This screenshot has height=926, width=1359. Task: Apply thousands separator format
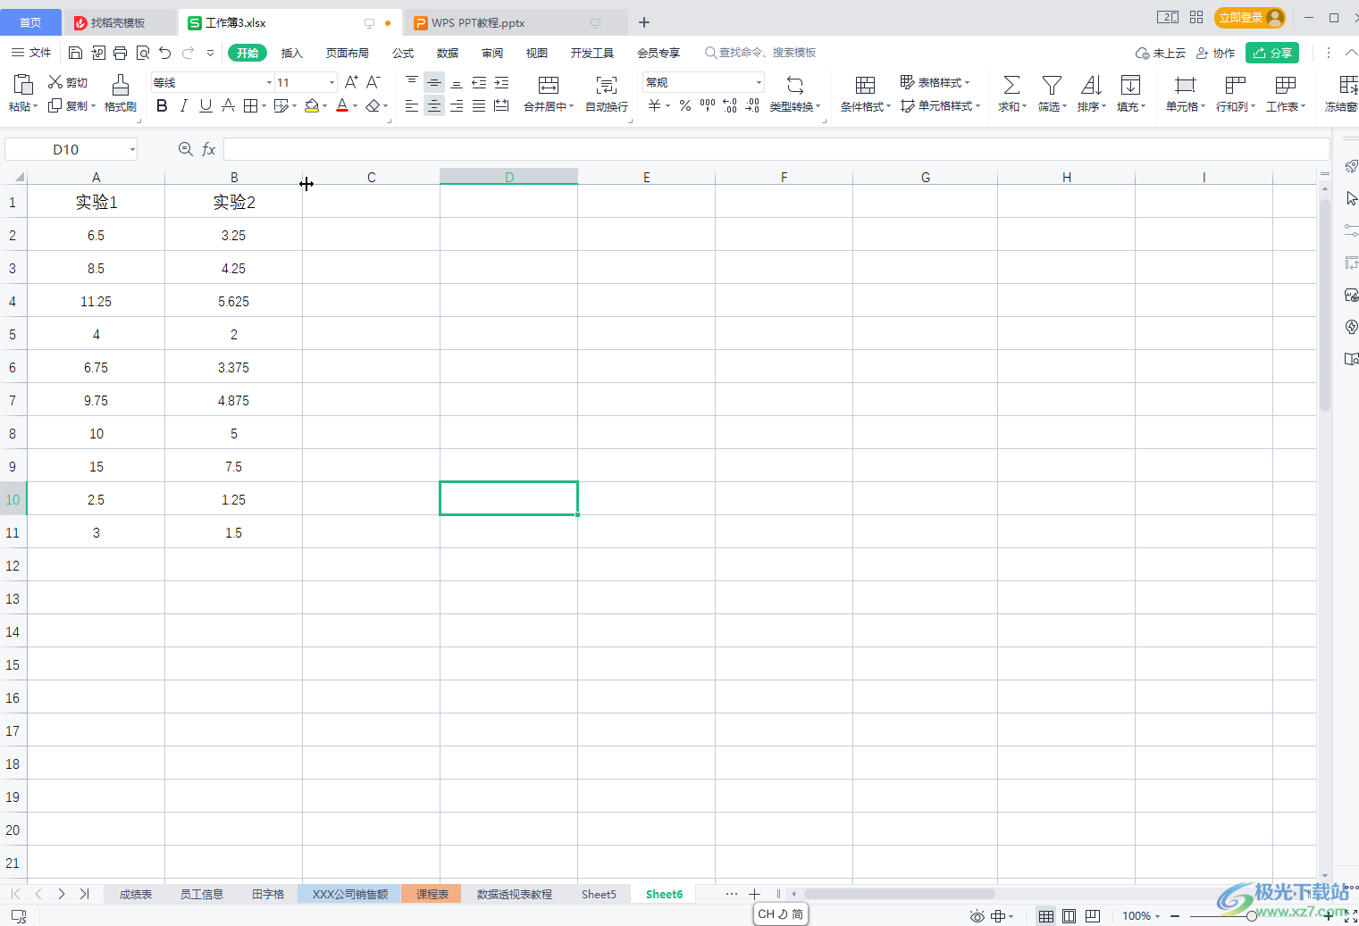(708, 105)
